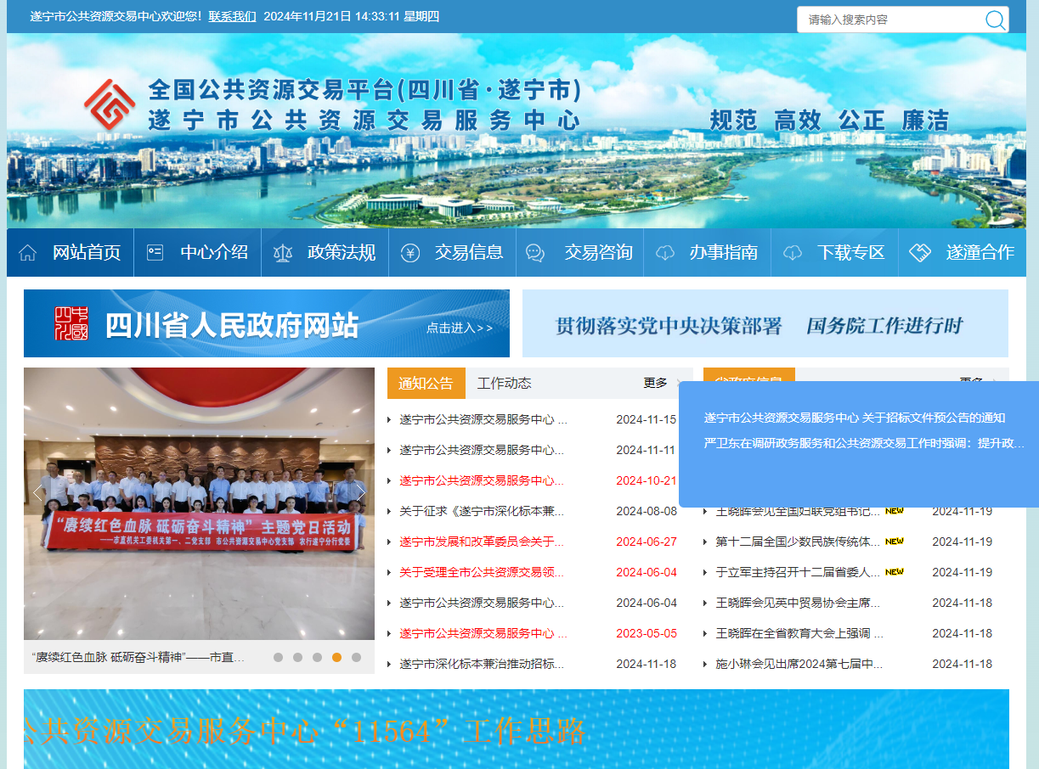Open the 四川省人民政府网站 banner link
Viewport: 1039px width, 769px height.
tap(267, 323)
